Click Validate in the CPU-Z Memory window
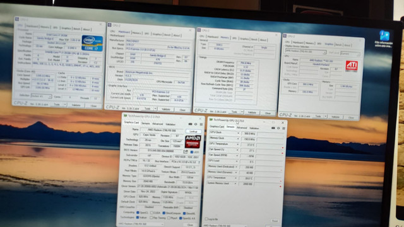The image size is (404, 227). click(x=252, y=112)
